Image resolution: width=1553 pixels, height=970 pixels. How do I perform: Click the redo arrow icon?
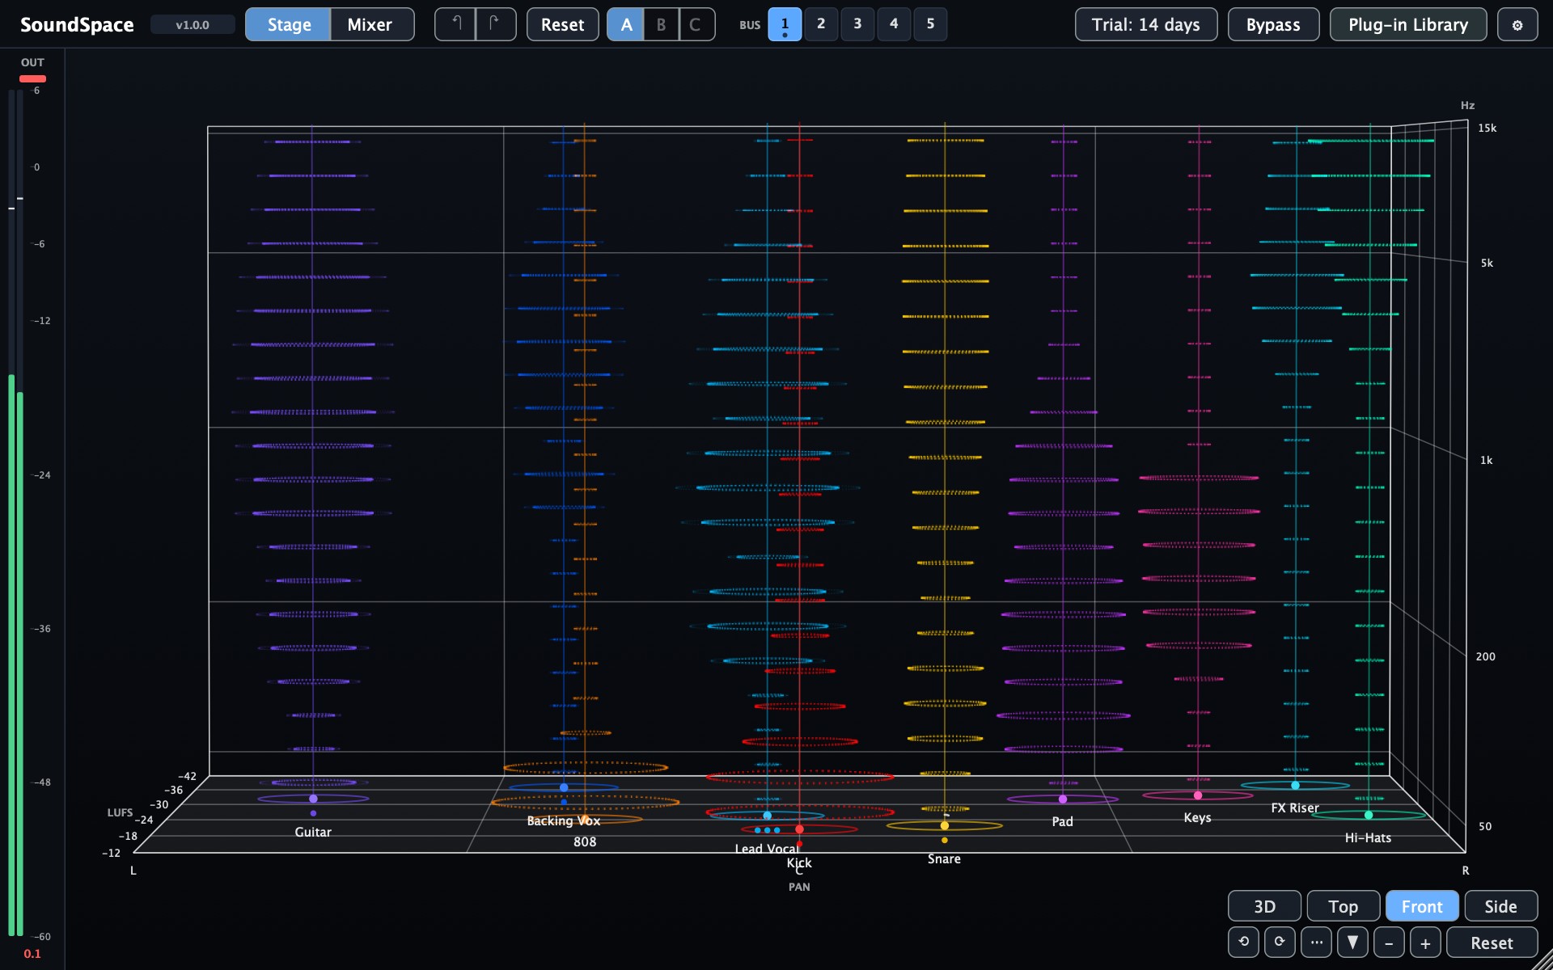(496, 24)
